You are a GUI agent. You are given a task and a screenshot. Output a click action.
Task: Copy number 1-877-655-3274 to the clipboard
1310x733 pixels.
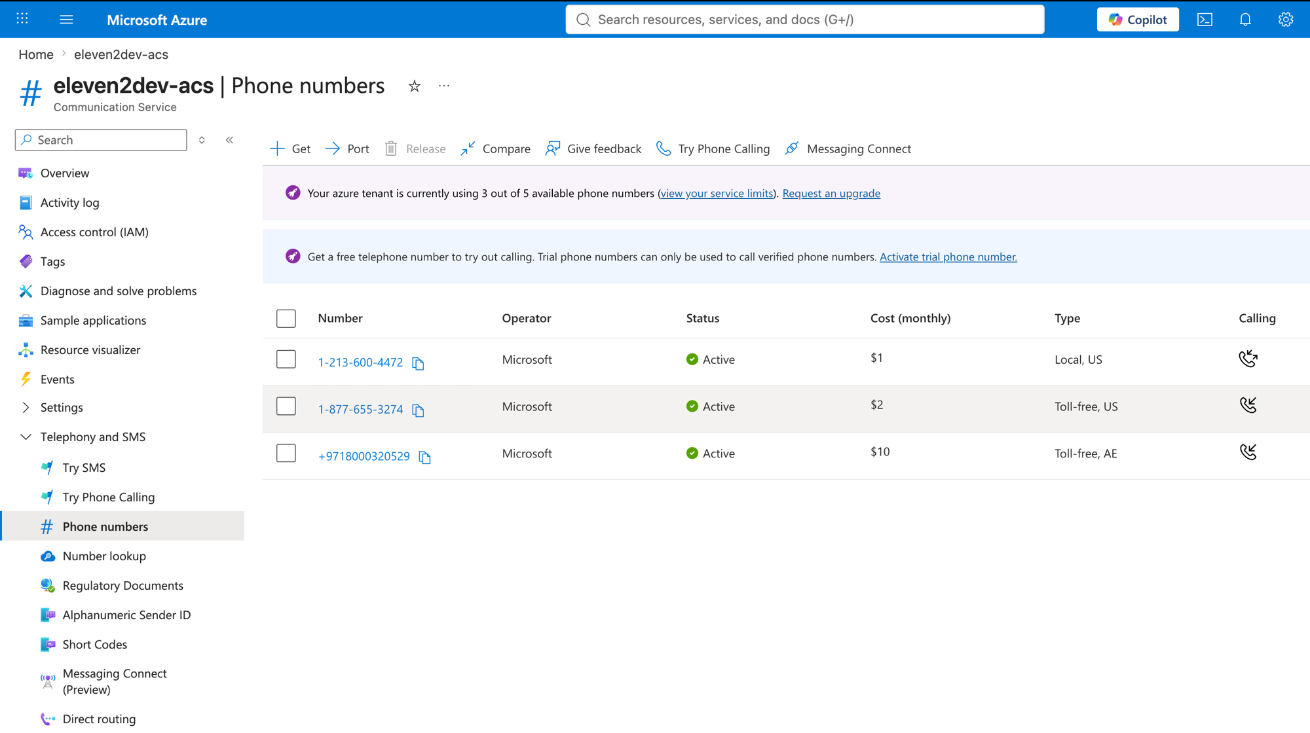[418, 410]
